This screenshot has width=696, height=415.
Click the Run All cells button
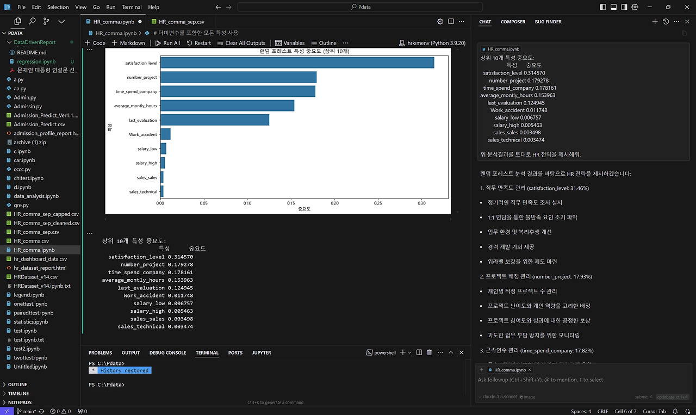(167, 43)
